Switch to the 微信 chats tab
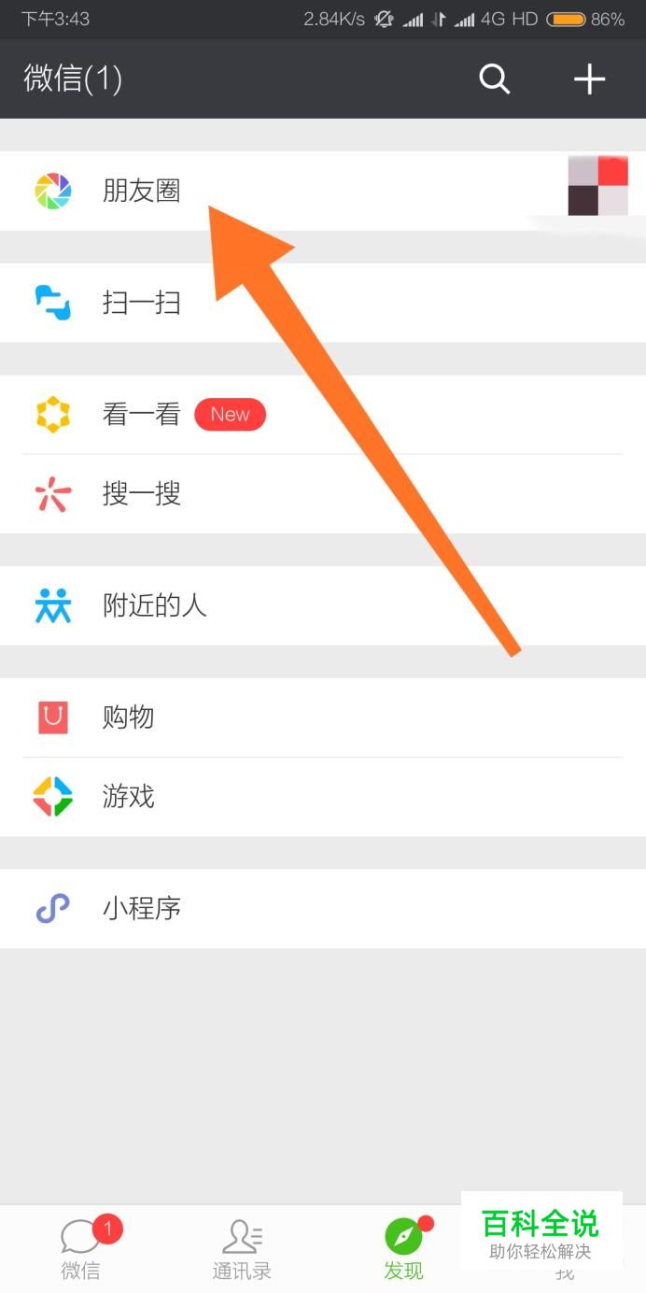The height and width of the screenshot is (1293, 646). [81, 1249]
